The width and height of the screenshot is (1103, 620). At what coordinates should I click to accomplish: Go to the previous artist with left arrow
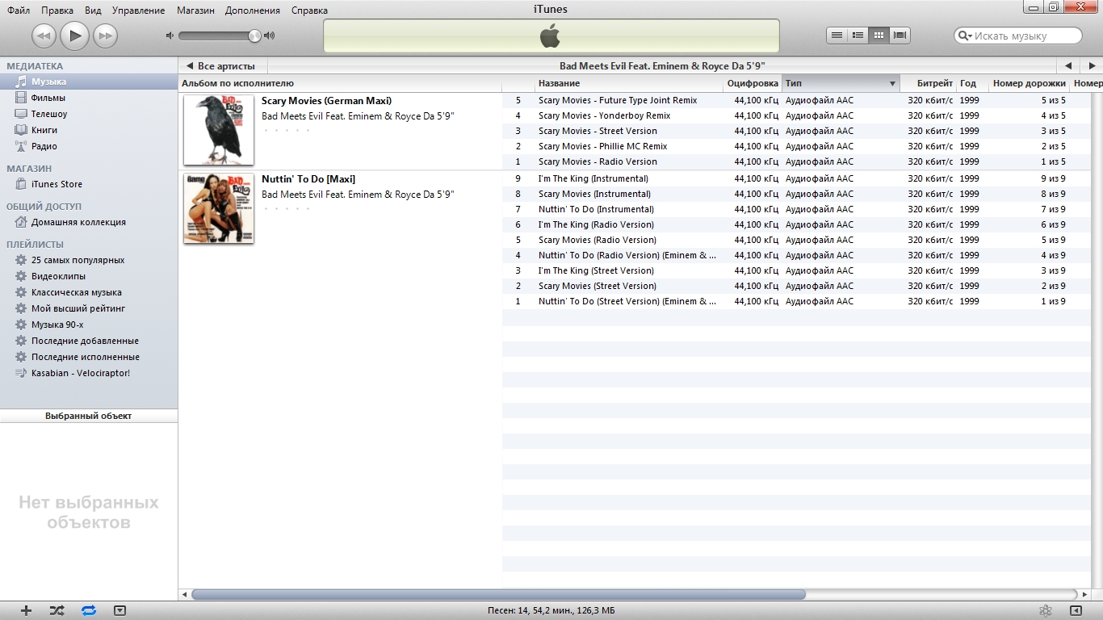[x=1068, y=66]
